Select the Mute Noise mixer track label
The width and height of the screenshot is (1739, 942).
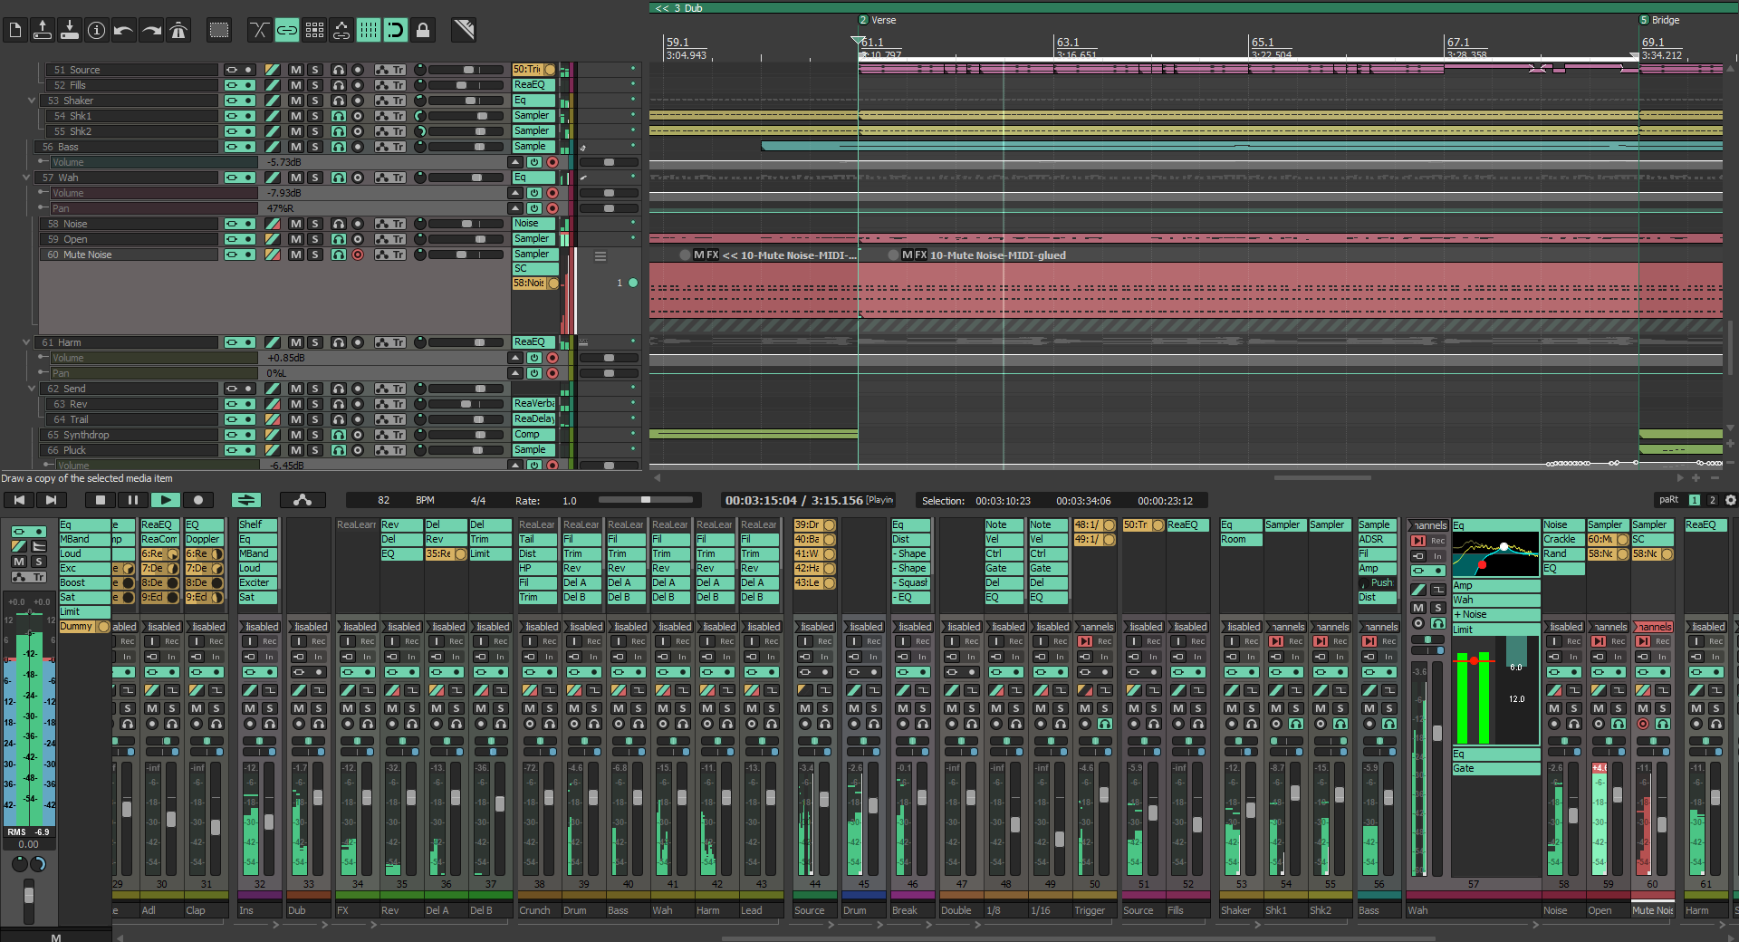pos(1653,910)
